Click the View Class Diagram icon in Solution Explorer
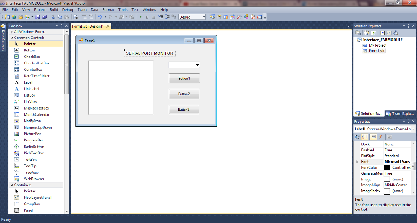Screen dimensions: 417x223 pos(396,33)
